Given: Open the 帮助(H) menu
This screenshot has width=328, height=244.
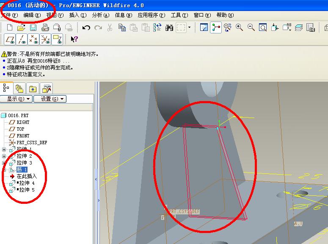Looking at the screenshot, I should [x=225, y=15].
